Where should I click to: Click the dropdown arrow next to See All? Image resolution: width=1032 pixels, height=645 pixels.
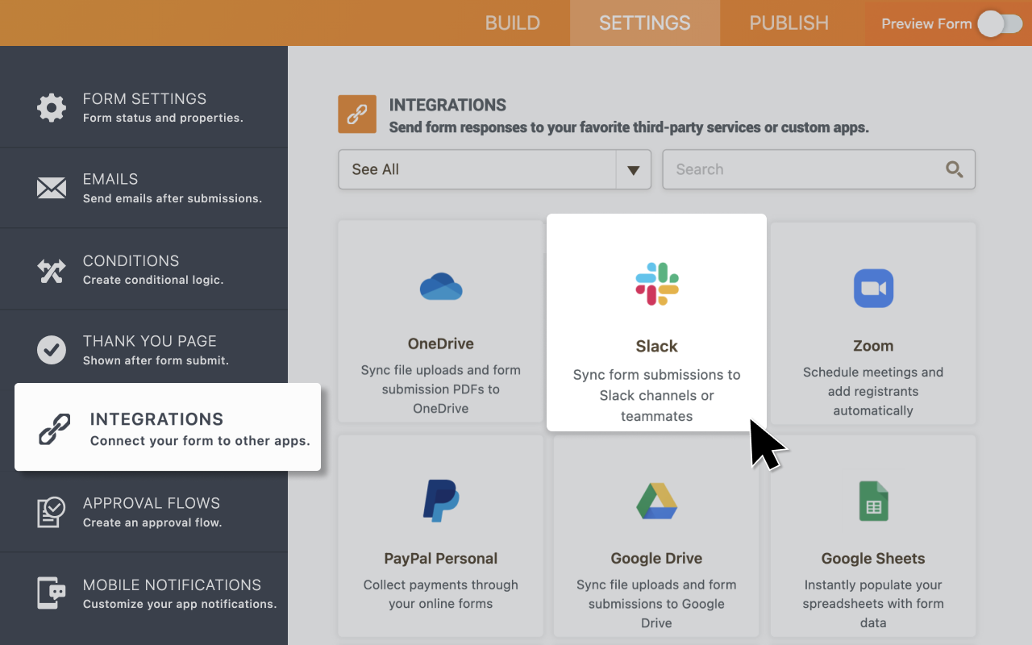[634, 169]
